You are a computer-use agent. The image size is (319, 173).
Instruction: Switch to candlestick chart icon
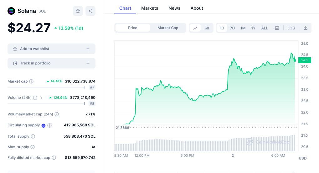(207, 28)
